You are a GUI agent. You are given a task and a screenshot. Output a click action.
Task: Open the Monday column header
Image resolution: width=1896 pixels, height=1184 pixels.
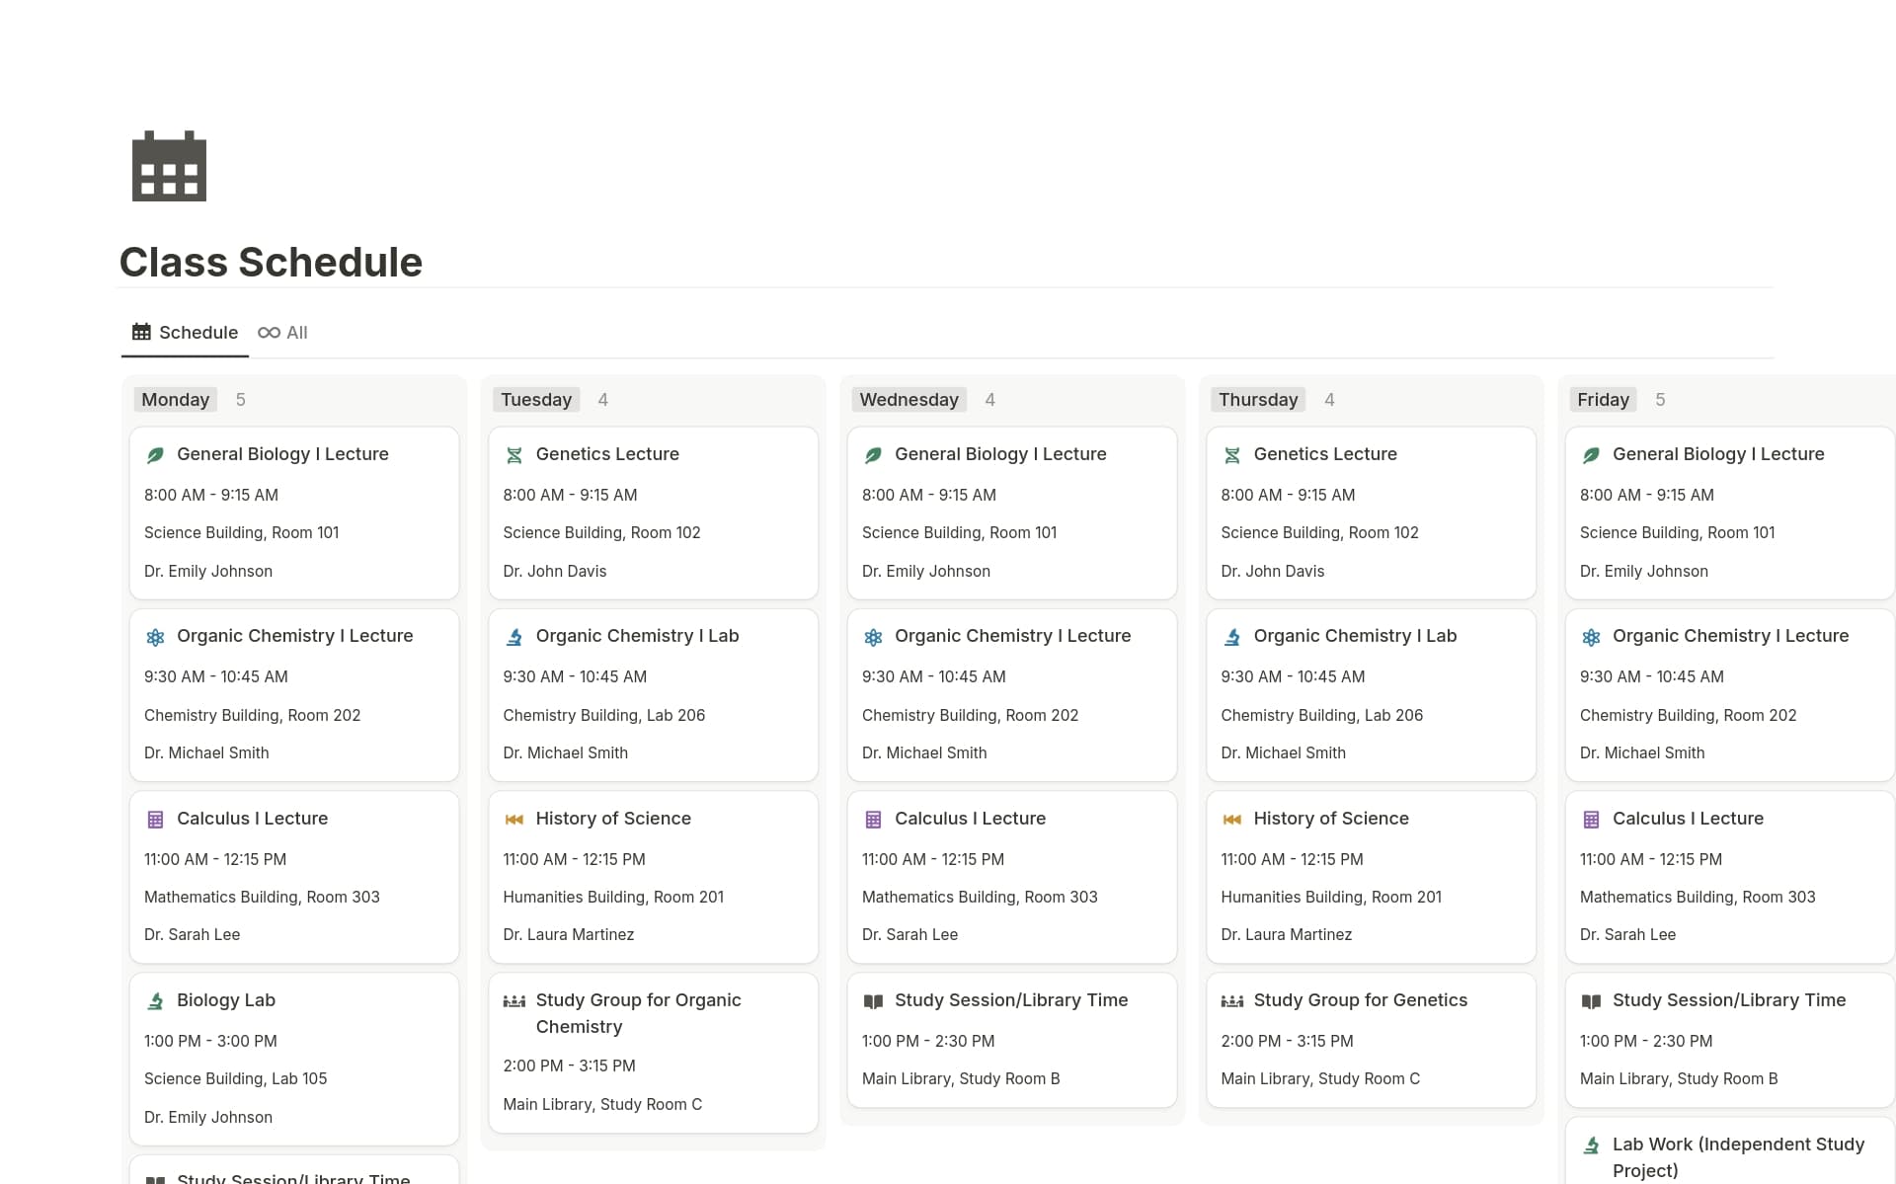[175, 399]
